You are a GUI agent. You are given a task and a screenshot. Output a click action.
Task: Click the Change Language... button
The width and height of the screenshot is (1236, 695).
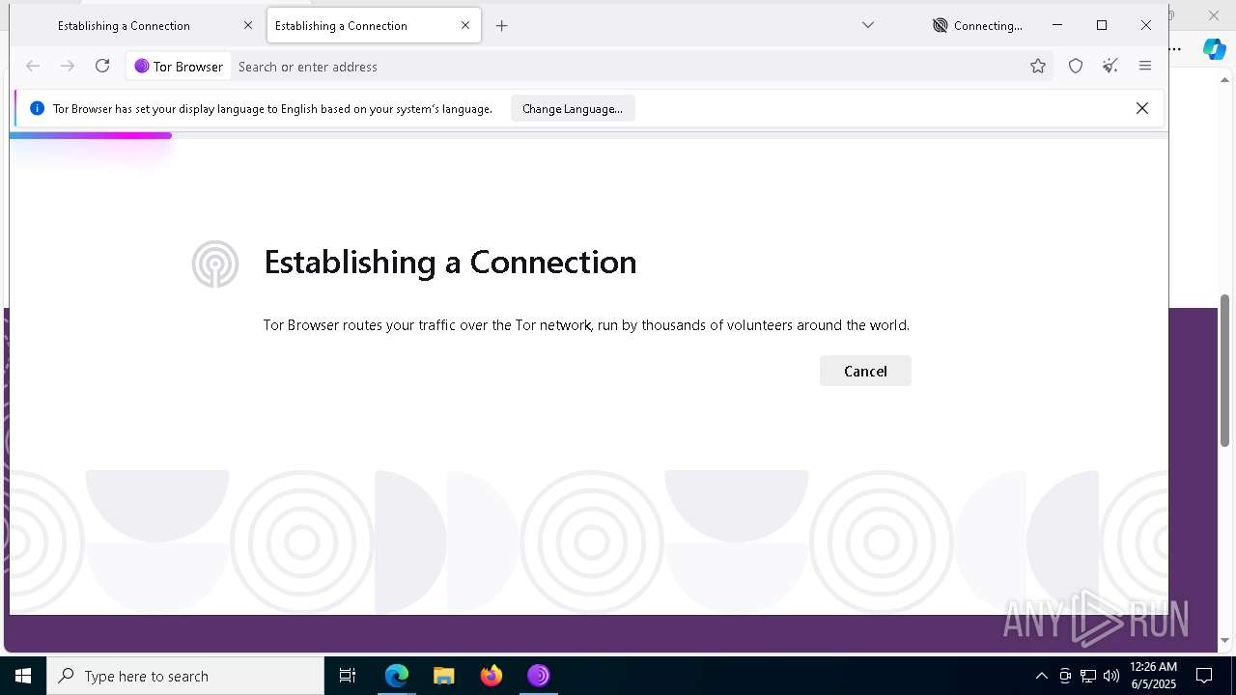[573, 109]
